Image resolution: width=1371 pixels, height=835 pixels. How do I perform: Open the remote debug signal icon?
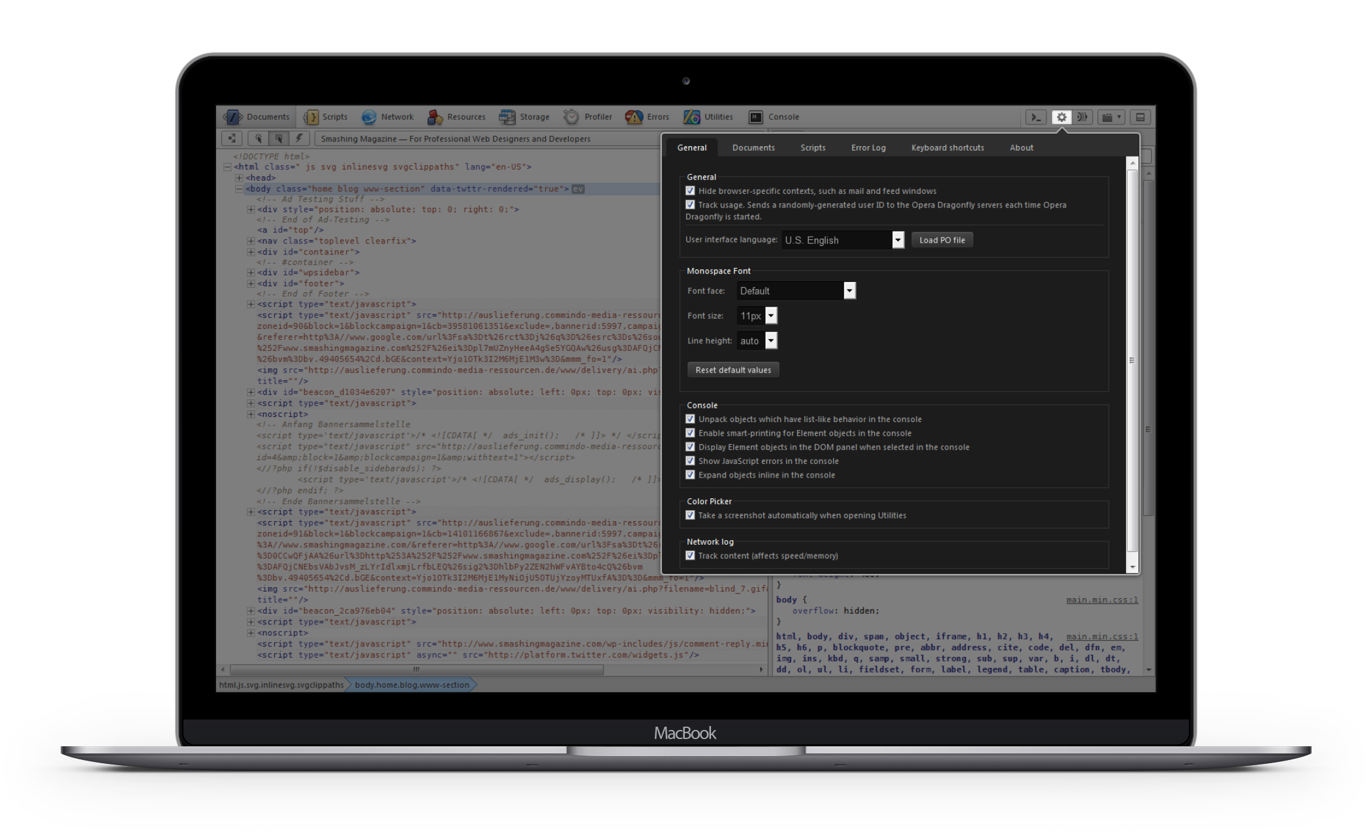(x=1082, y=117)
